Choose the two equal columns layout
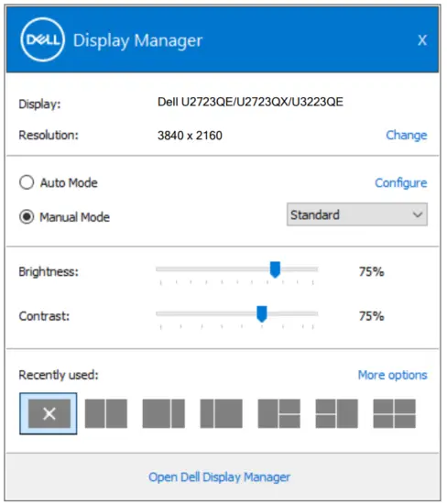 tap(106, 413)
